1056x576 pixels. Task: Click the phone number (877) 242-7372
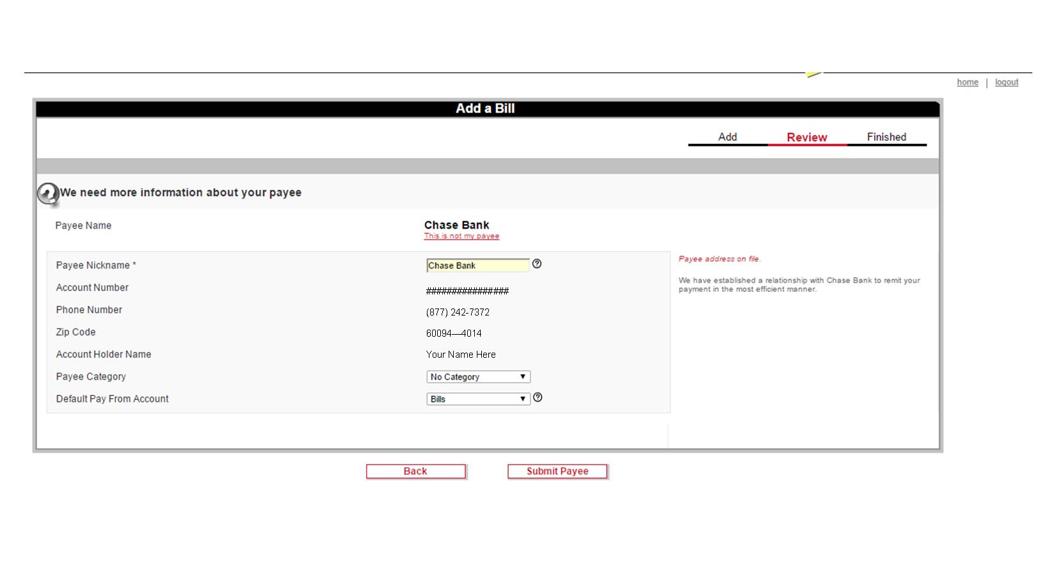click(x=458, y=312)
